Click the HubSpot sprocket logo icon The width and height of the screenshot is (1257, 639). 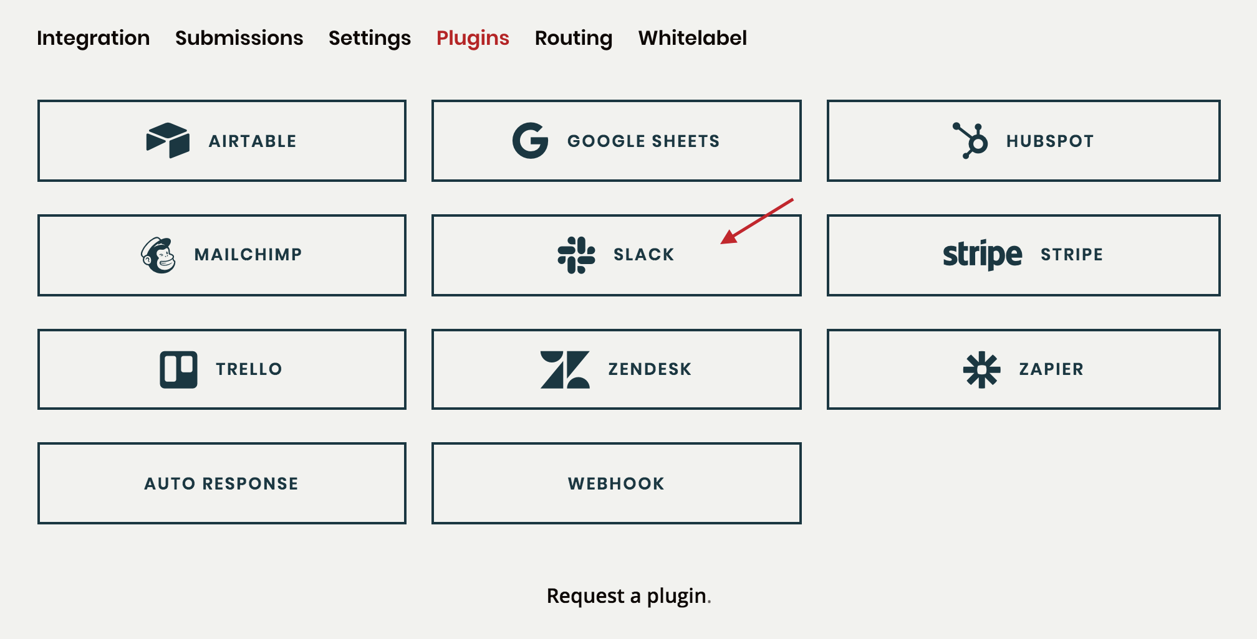pyautogui.click(x=971, y=141)
